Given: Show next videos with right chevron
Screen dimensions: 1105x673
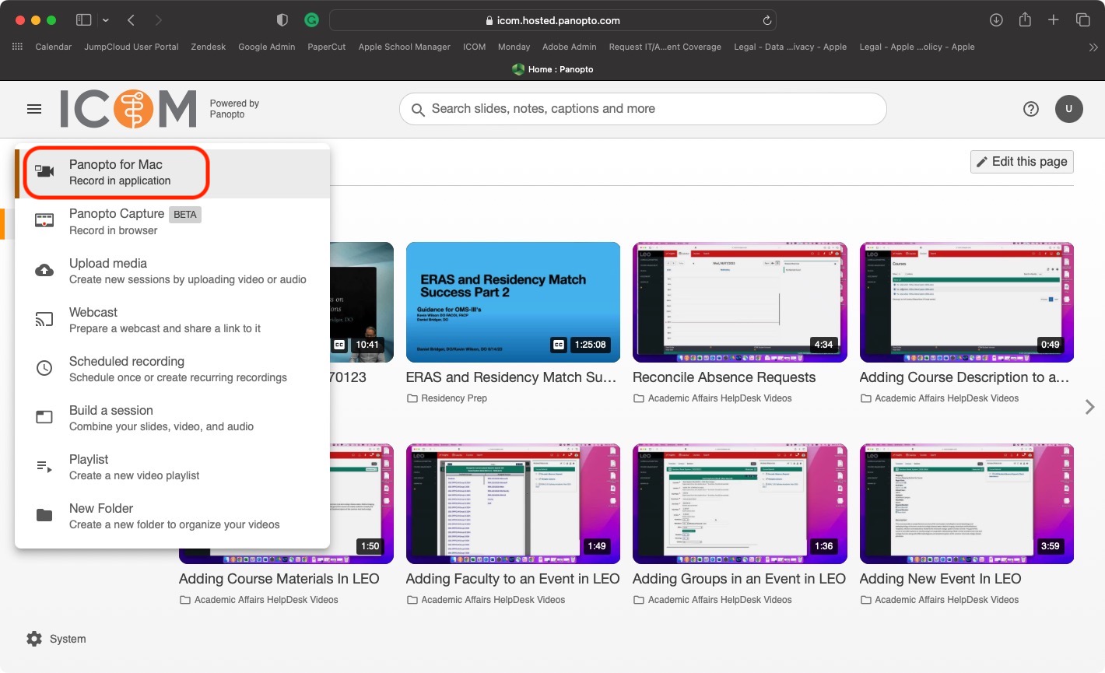Looking at the screenshot, I should click(1089, 407).
